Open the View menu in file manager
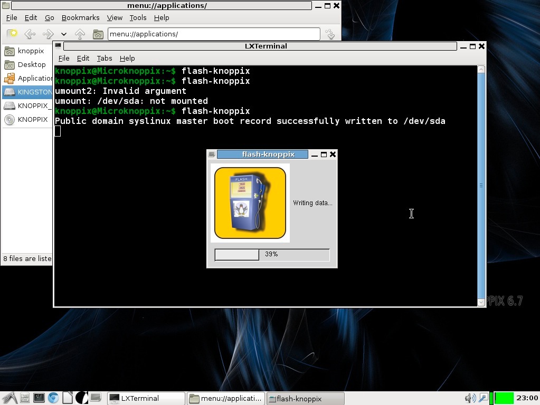The image size is (540, 405). pos(115,17)
